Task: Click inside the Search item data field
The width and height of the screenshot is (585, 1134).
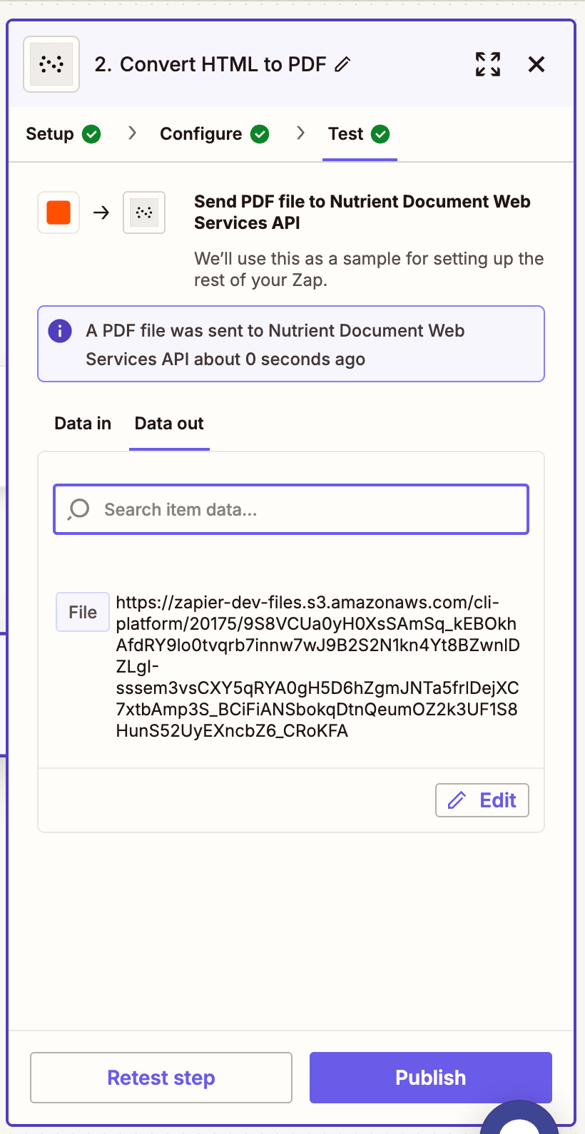Action: (290, 509)
